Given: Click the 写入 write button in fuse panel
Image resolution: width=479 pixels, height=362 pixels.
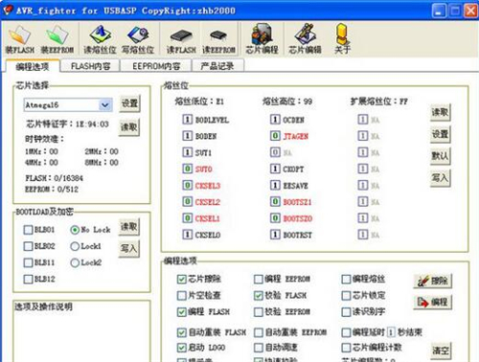Looking at the screenshot, I should [440, 177].
